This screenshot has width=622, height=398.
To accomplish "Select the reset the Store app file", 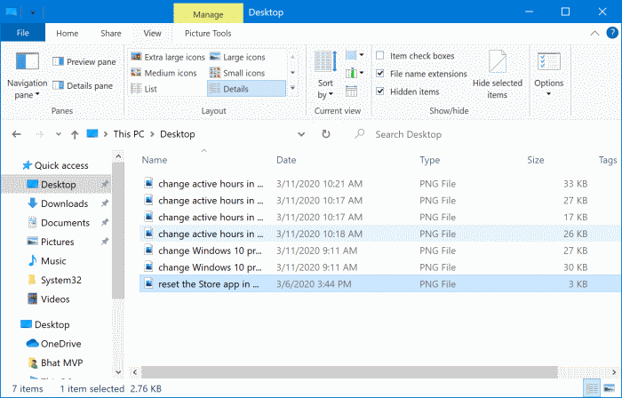I will pos(380,283).
